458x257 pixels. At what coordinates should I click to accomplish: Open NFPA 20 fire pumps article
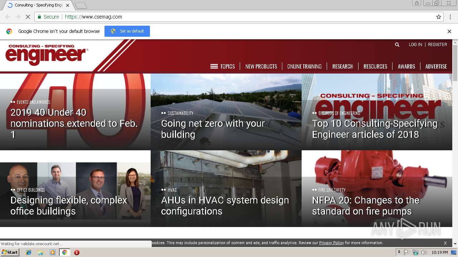[366, 206]
